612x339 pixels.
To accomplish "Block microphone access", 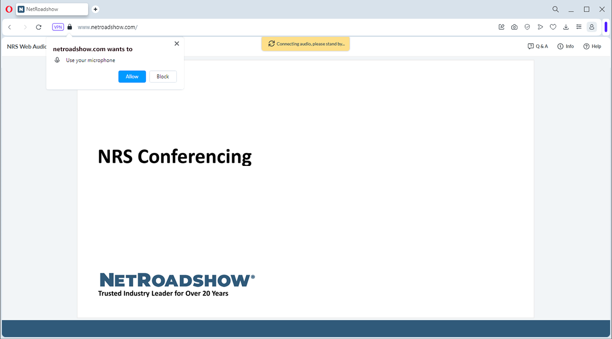I will pyautogui.click(x=163, y=77).
